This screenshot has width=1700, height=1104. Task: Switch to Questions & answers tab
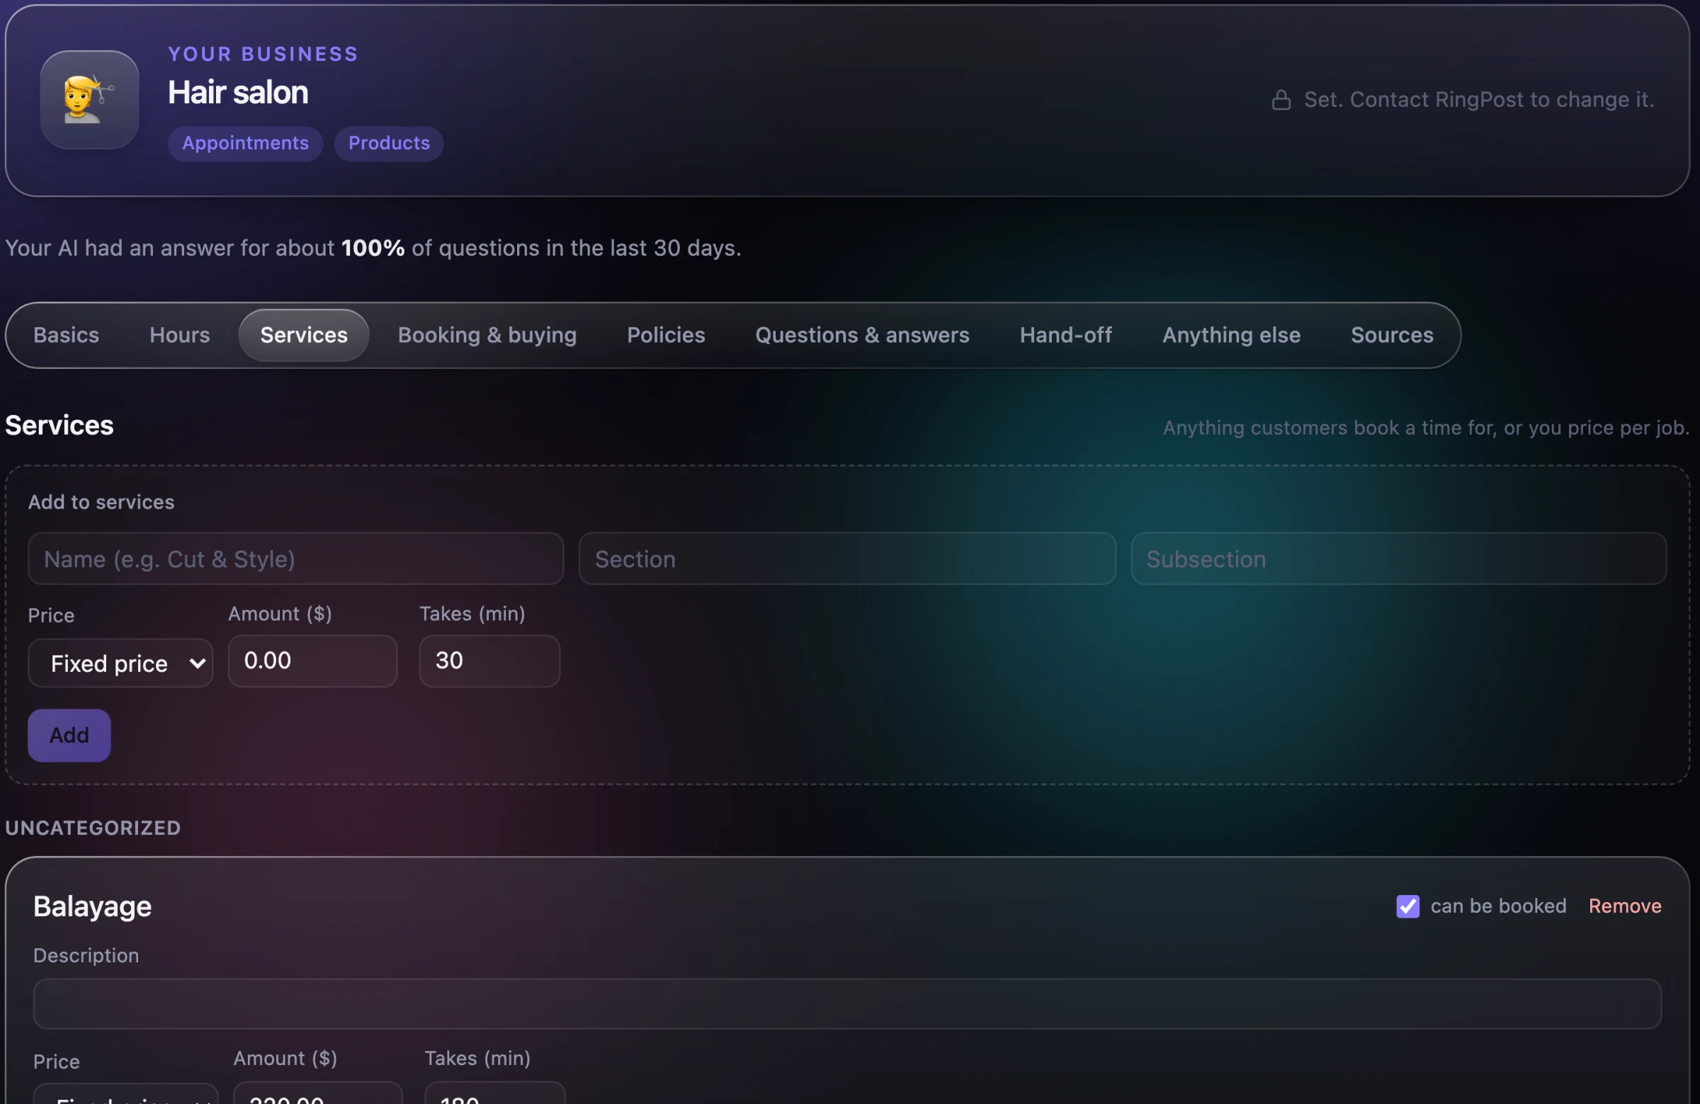(x=862, y=335)
